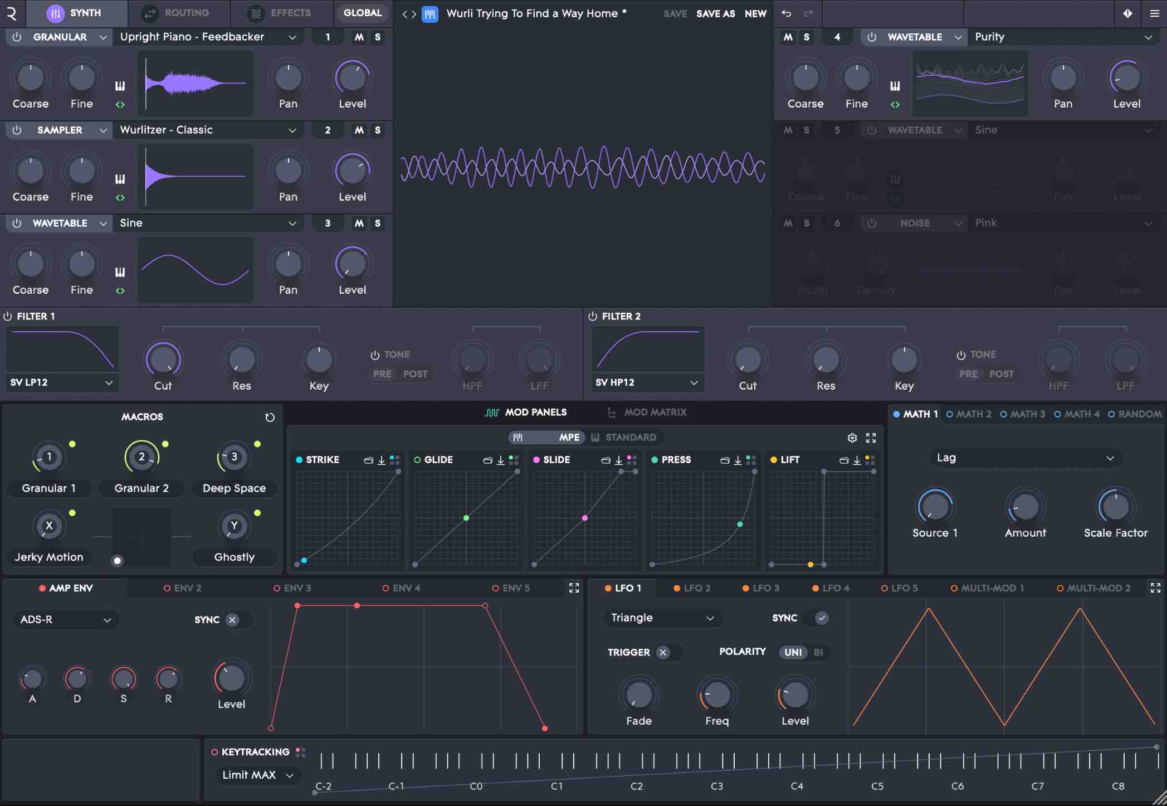Enable the LFO 1 trigger toggle
This screenshot has width=1167, height=806.
663,652
